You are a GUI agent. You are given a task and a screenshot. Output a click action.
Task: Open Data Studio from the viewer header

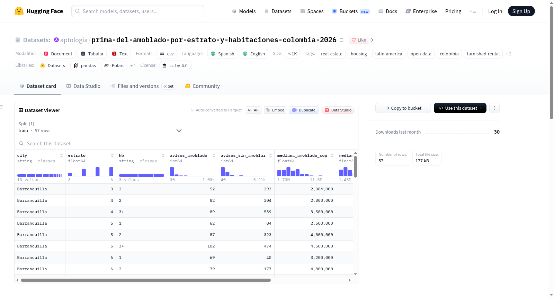click(x=338, y=110)
